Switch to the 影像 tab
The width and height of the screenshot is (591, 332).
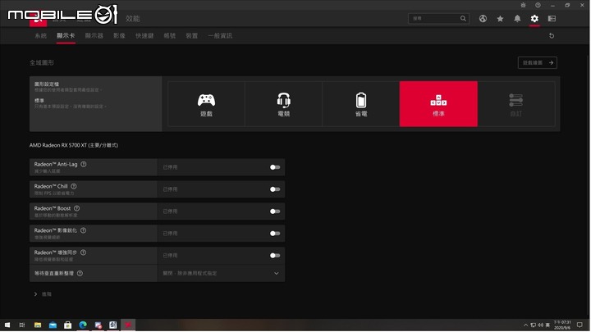point(119,36)
